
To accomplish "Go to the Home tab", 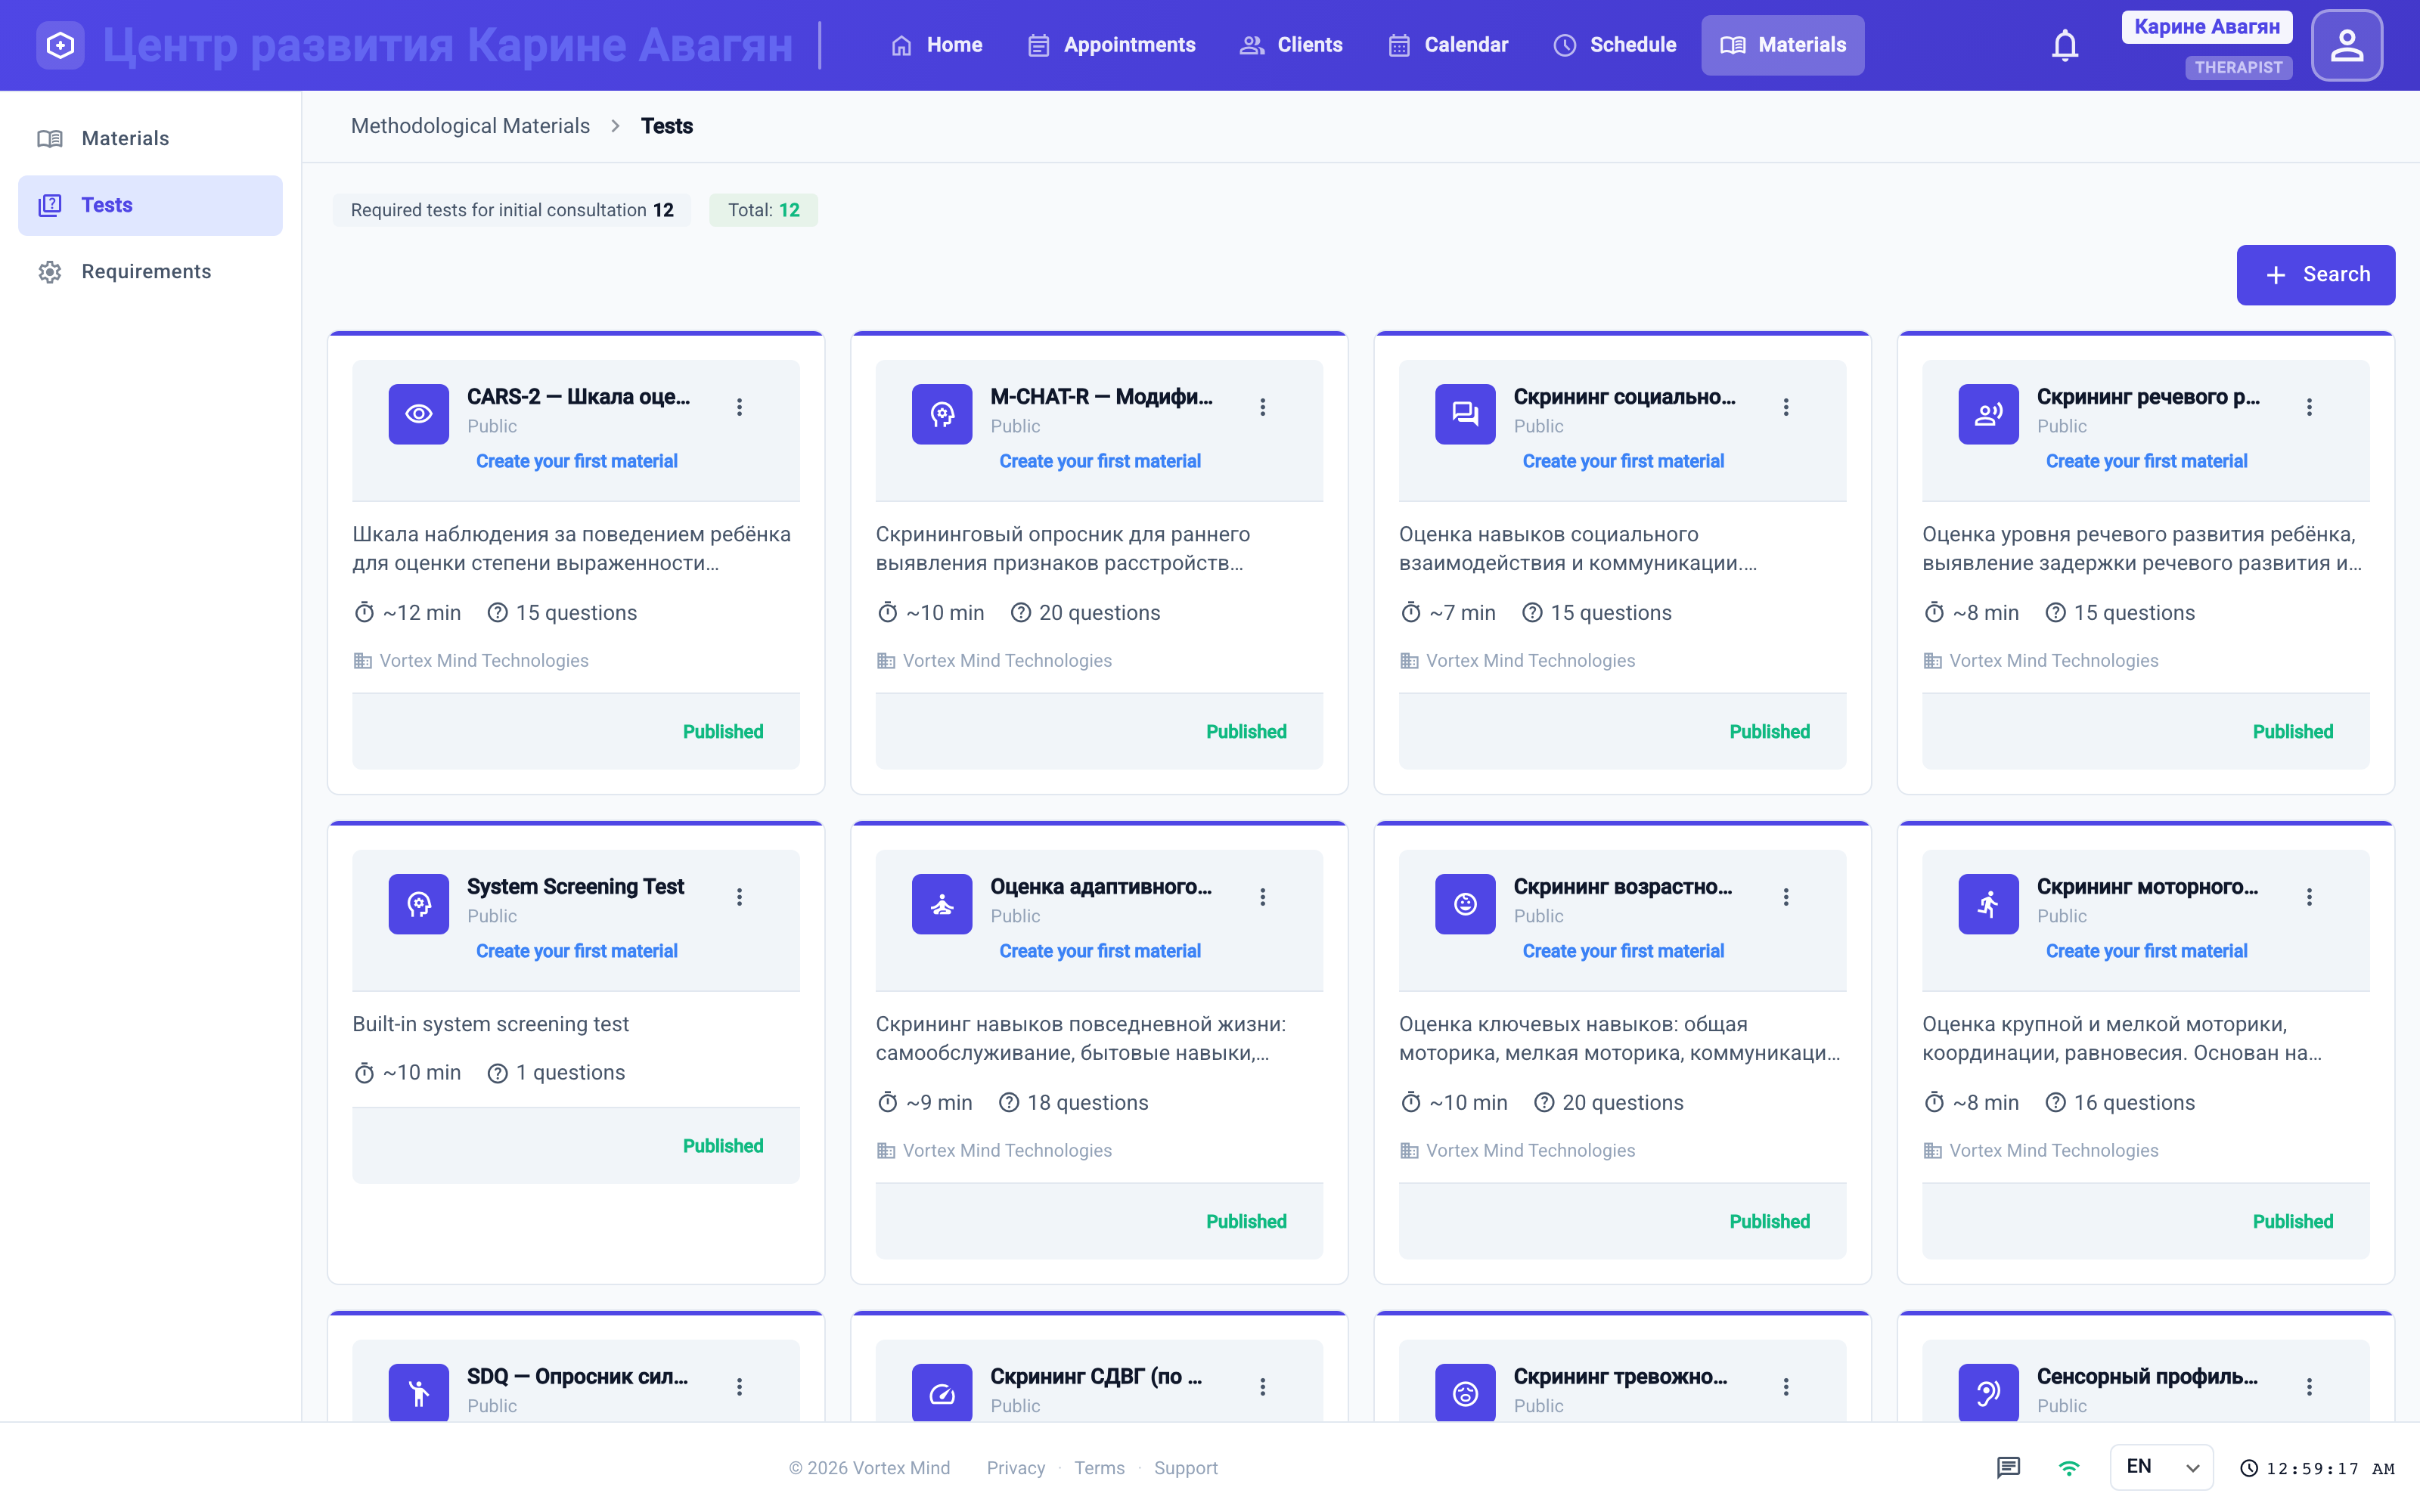I will pos(936,45).
